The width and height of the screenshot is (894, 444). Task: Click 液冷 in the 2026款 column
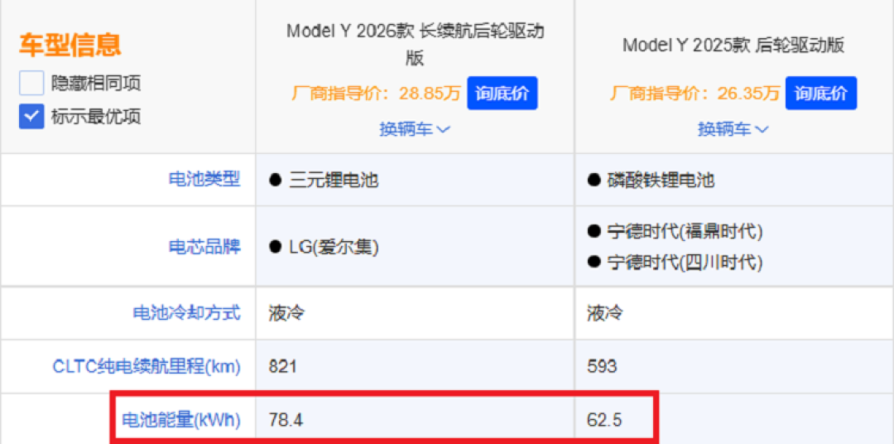pyautogui.click(x=286, y=313)
